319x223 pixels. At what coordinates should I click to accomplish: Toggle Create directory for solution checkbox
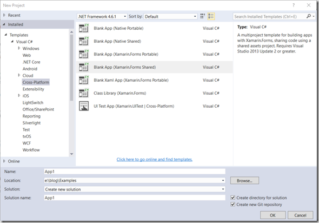pos(233,198)
